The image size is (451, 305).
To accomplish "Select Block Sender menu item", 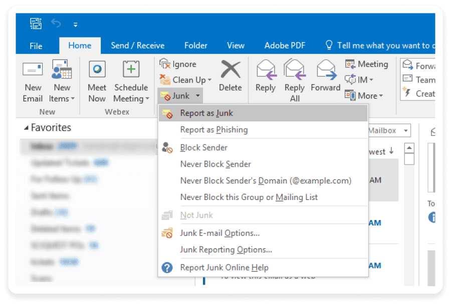I will point(263,147).
